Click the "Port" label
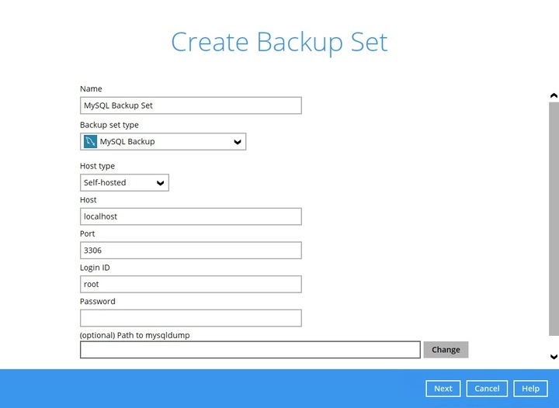The width and height of the screenshot is (559, 408). (x=87, y=233)
